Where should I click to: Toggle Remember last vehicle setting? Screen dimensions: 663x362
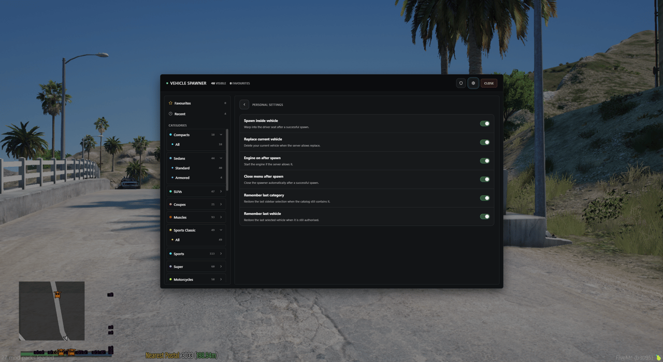coord(485,216)
